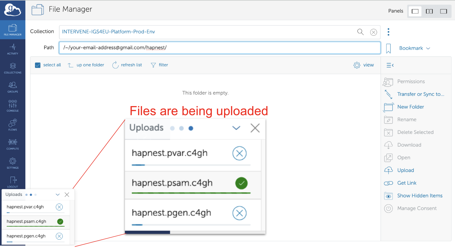Cancel upload of hapnest.pvar.c4gh in small panel
Screen dimensions: 455x248
tap(59, 207)
